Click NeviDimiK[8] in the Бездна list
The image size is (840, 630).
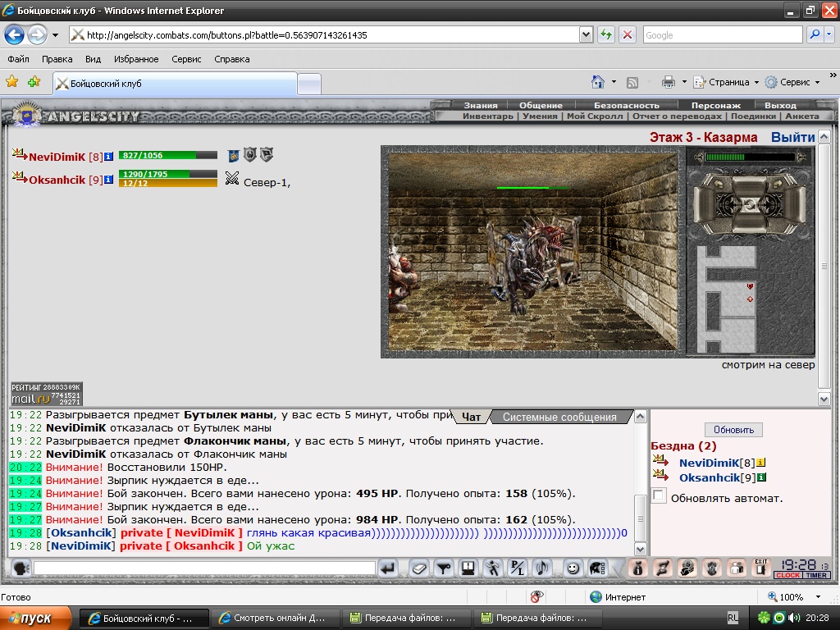pyautogui.click(x=717, y=463)
